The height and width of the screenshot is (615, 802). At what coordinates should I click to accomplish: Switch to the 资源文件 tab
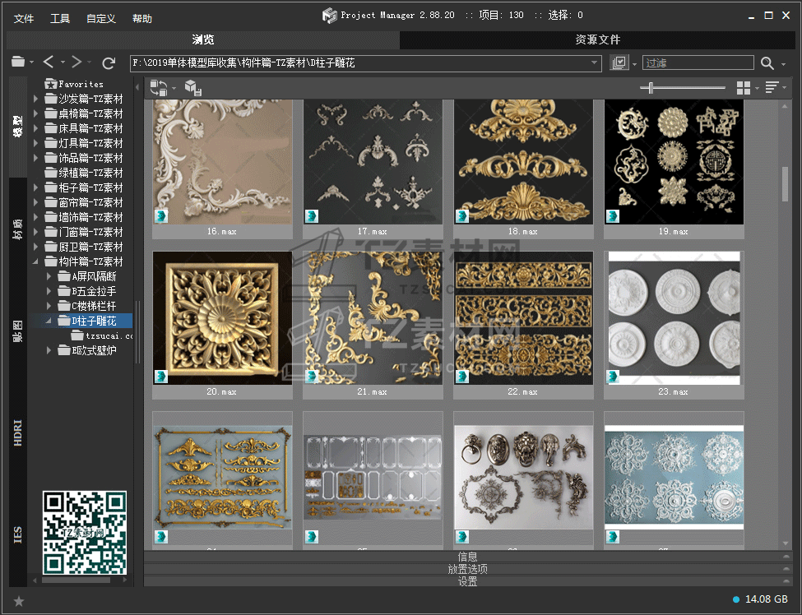click(x=597, y=39)
